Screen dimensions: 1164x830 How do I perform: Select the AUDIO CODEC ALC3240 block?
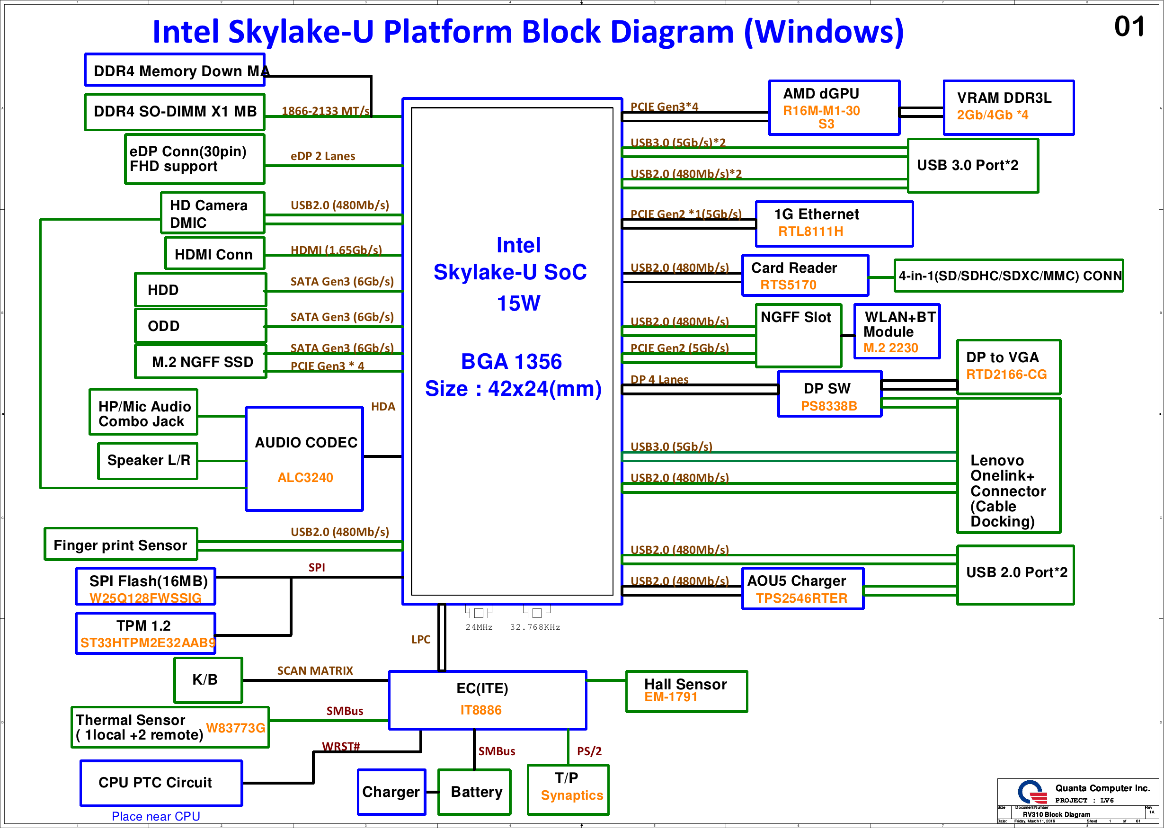click(x=304, y=459)
